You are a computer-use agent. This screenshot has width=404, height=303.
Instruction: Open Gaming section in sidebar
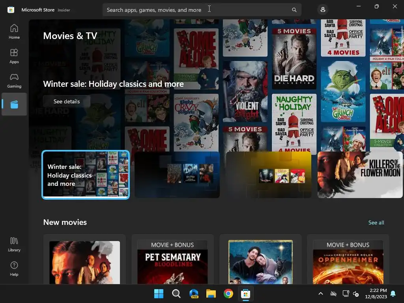click(14, 80)
